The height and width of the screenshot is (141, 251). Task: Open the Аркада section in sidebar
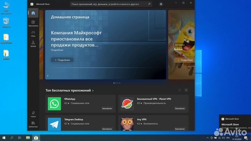33,44
